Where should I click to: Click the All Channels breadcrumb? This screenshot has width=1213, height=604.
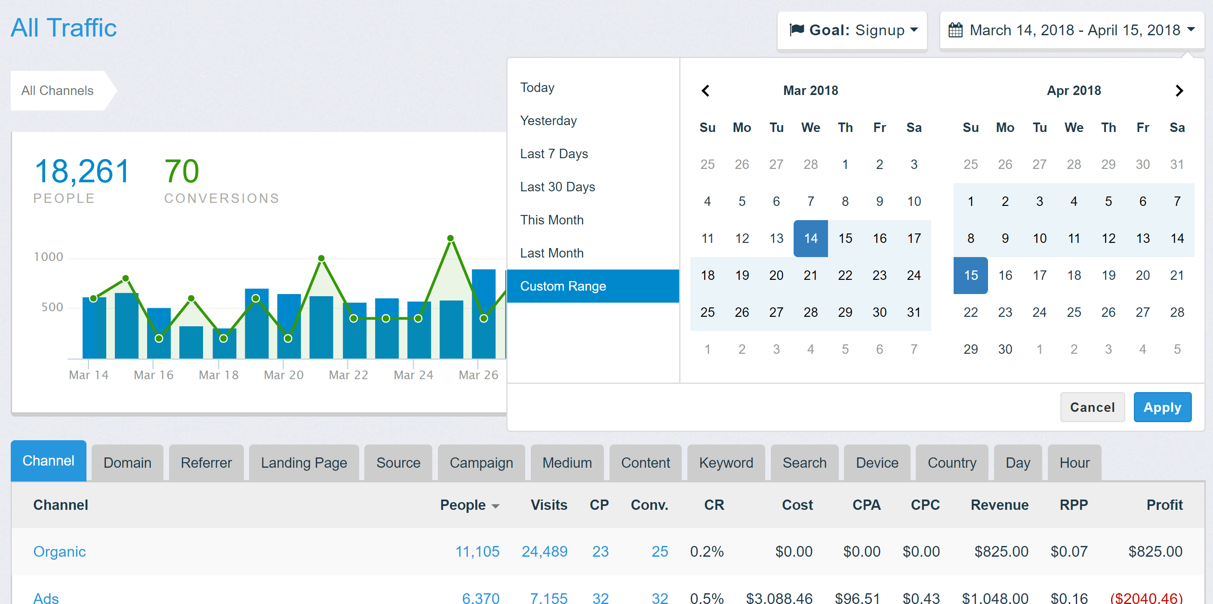coord(58,90)
